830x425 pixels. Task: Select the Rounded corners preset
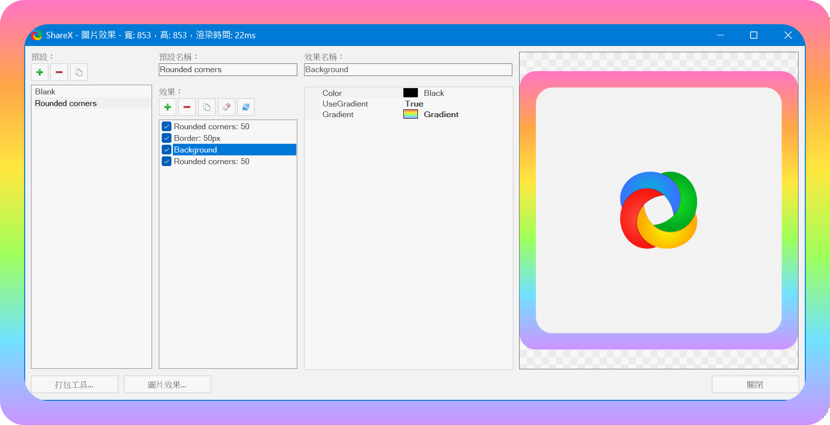pyautogui.click(x=92, y=103)
